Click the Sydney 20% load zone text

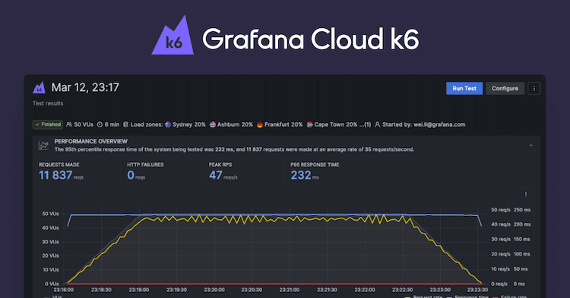(x=189, y=124)
